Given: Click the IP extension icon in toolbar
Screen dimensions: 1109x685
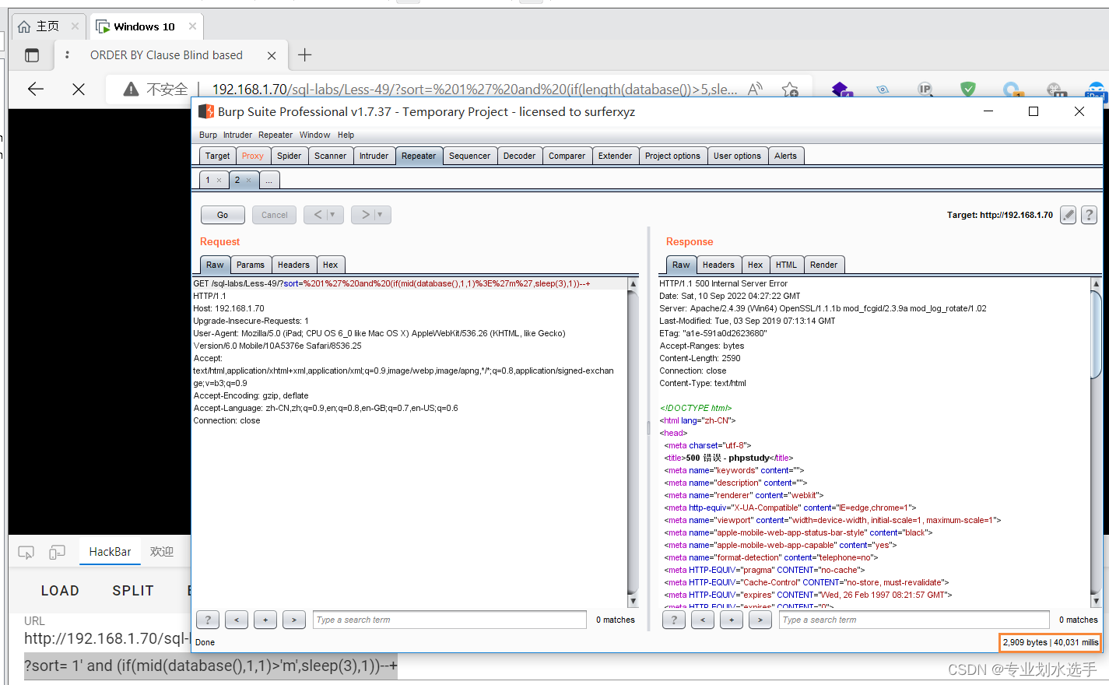Looking at the screenshot, I should pyautogui.click(x=925, y=90).
